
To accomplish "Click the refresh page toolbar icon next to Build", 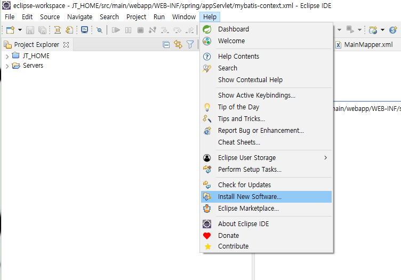I will (x=69, y=30).
